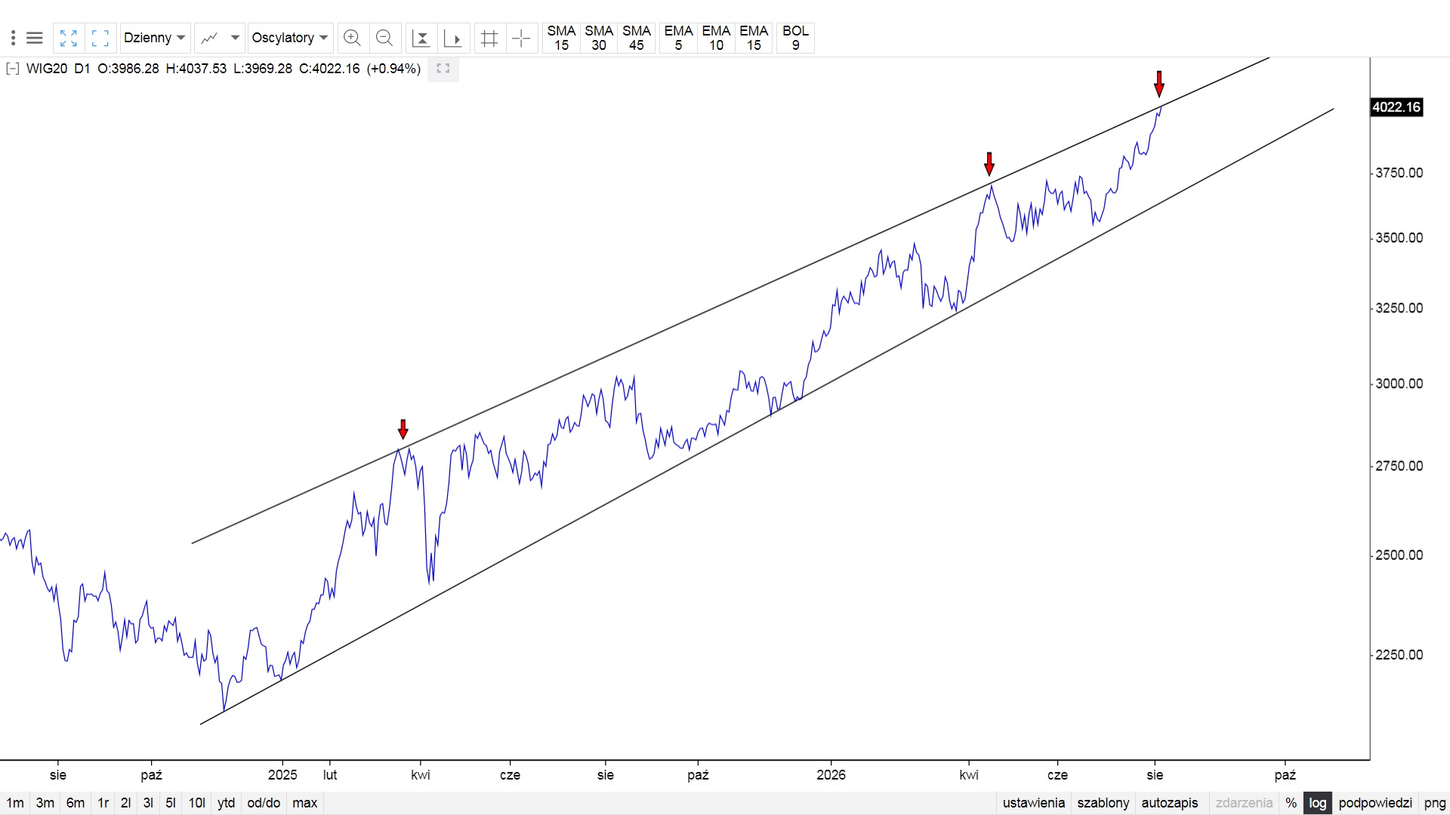Export chart as png

tap(1435, 803)
